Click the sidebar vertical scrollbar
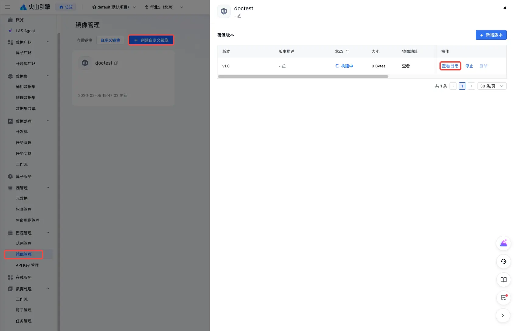514x331 pixels. (x=59, y=182)
